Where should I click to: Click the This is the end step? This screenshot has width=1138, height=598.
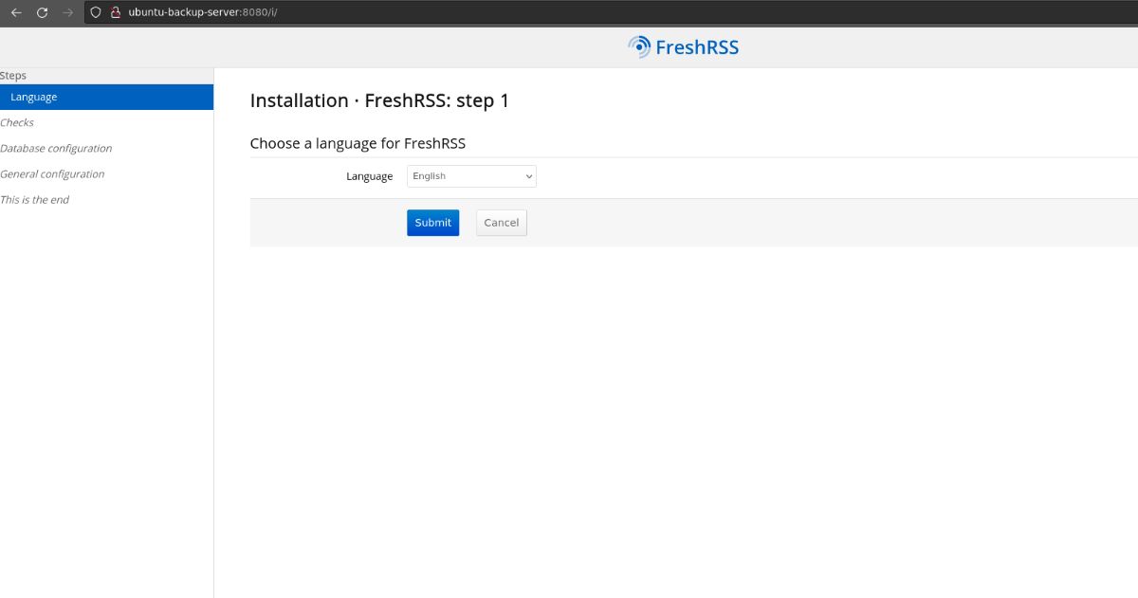click(x=35, y=199)
